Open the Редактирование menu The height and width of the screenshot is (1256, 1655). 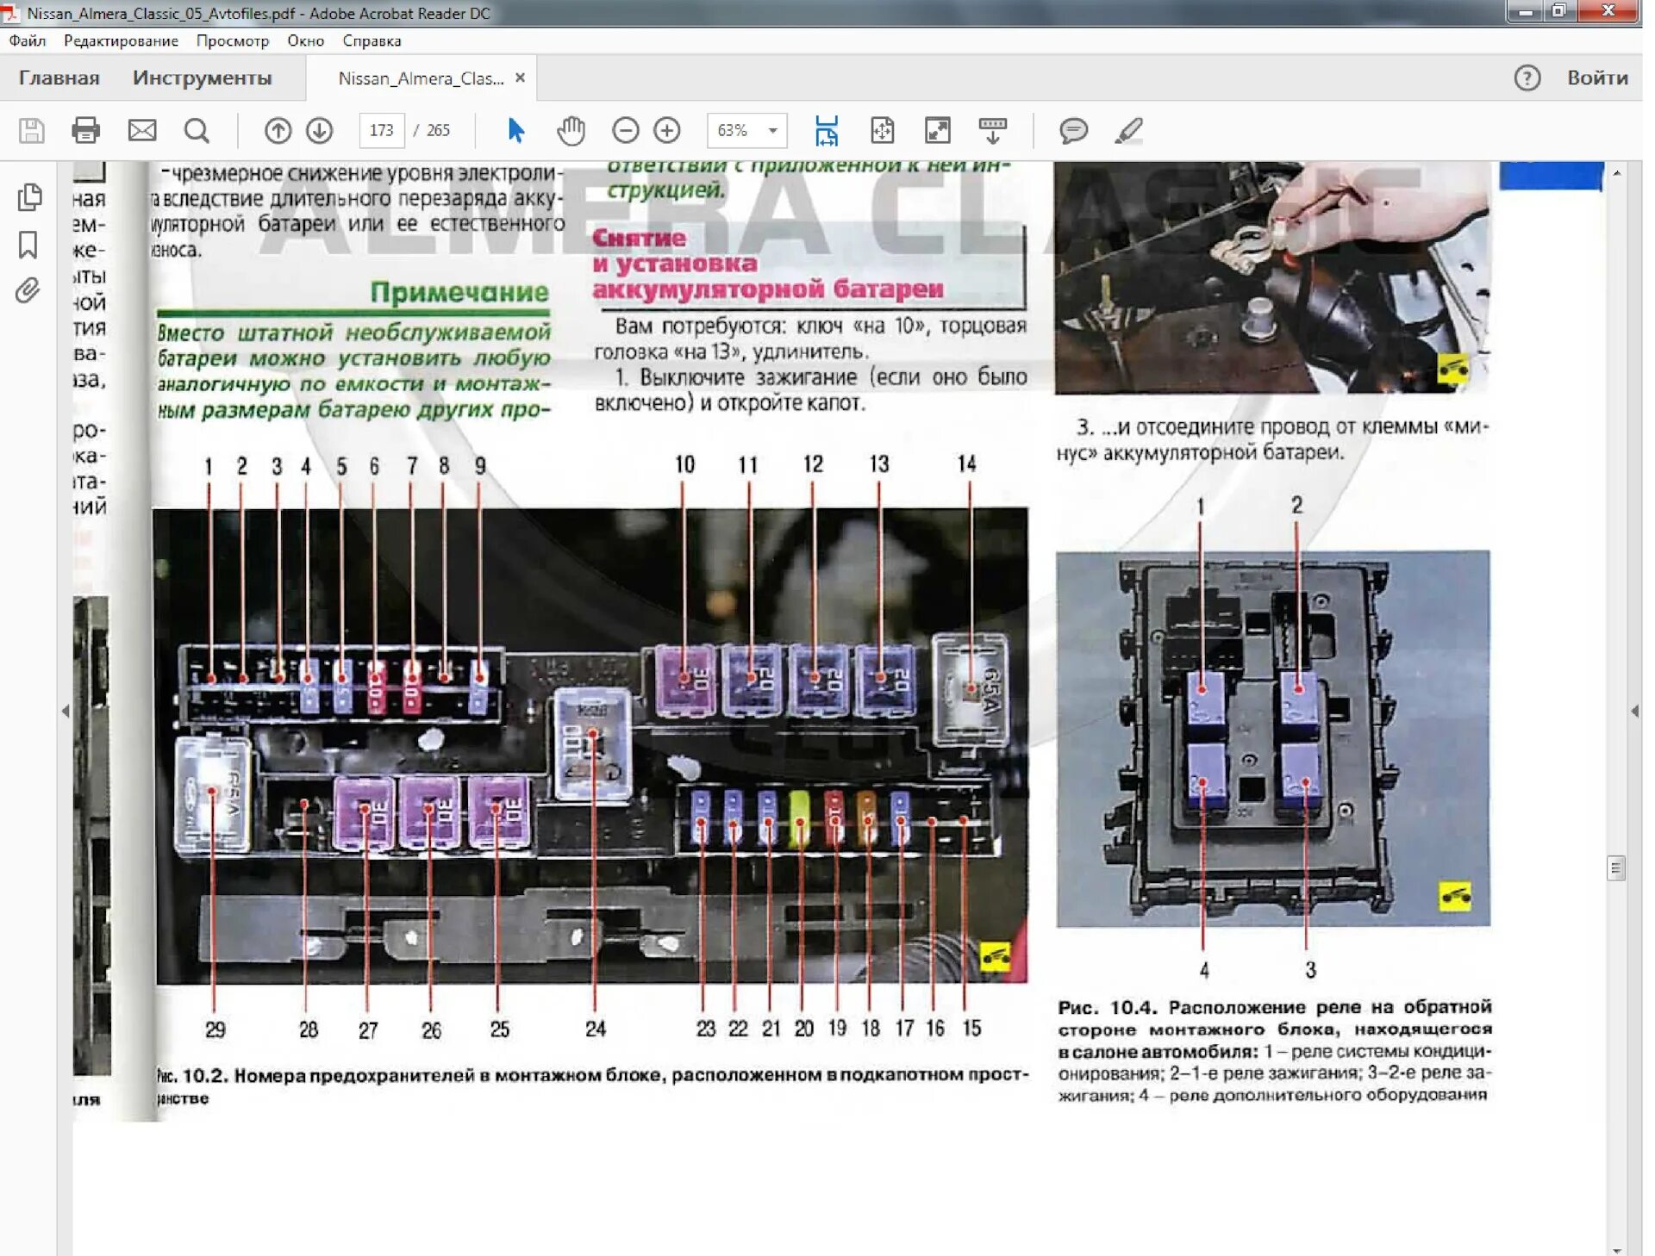coord(122,40)
